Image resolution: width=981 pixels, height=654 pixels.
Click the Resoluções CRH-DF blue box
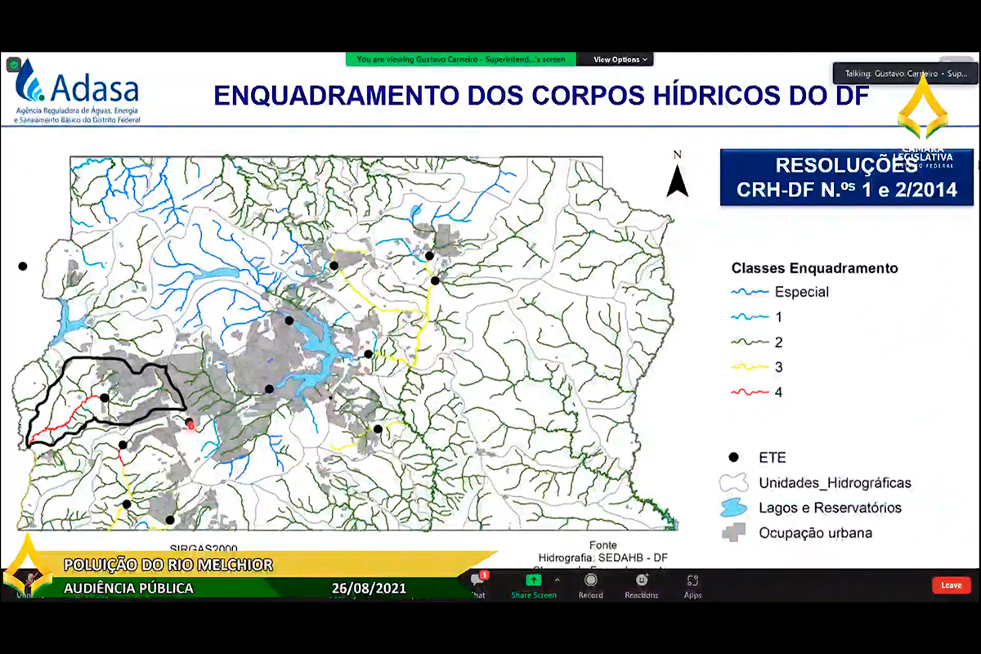[x=845, y=177]
